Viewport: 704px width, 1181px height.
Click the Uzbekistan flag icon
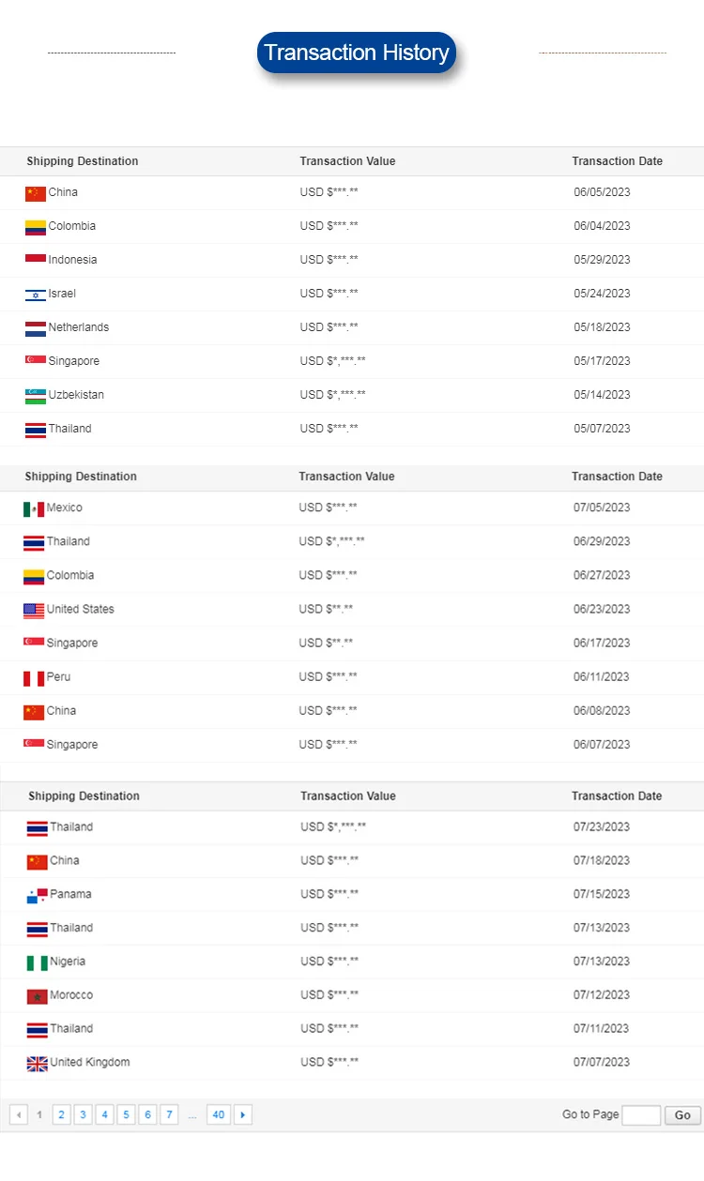click(x=36, y=396)
